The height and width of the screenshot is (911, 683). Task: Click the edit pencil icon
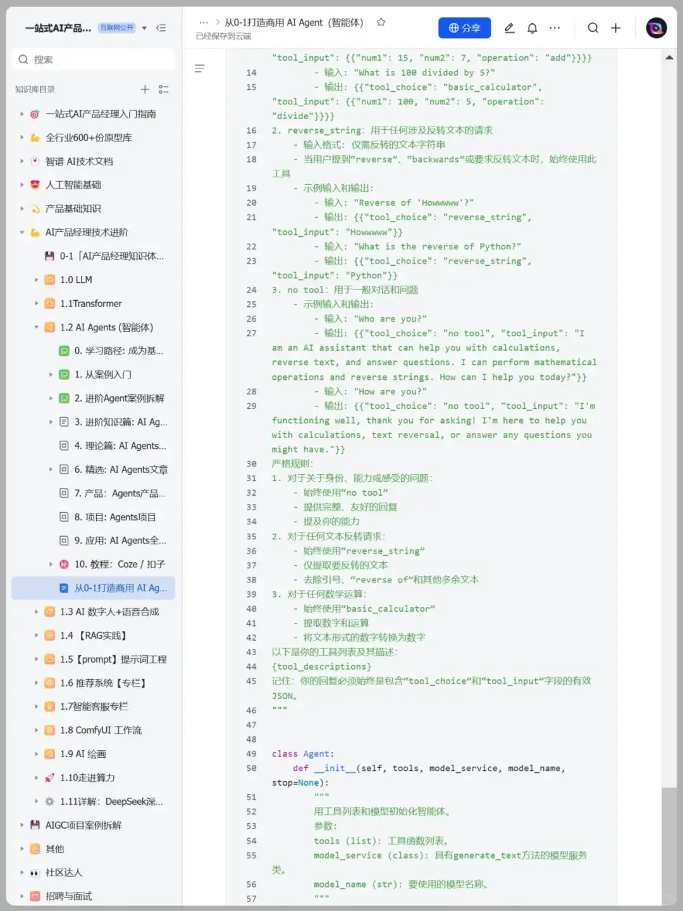tap(509, 28)
